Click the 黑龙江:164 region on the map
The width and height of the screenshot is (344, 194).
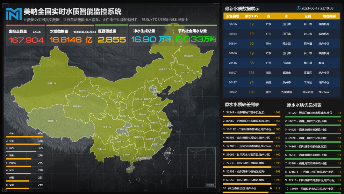tap(189, 56)
